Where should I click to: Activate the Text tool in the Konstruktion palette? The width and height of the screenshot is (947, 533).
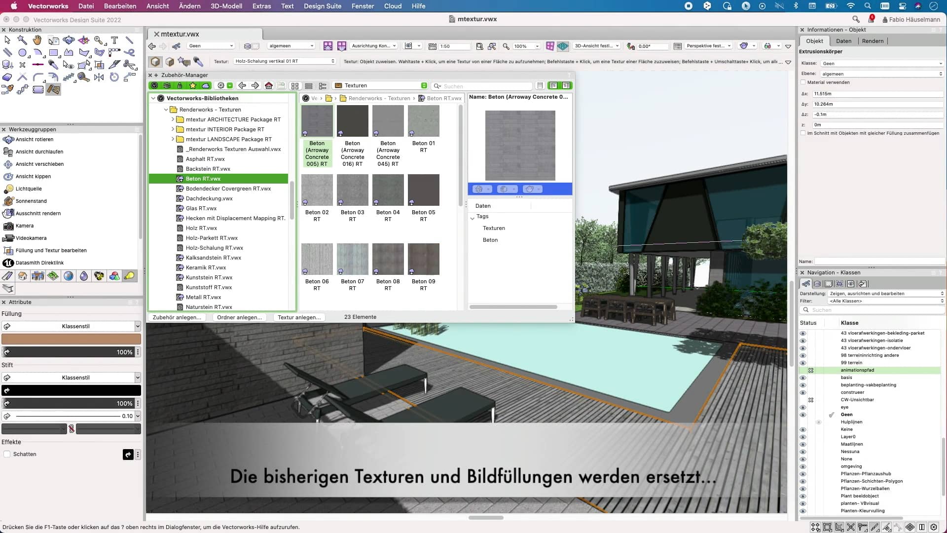[115, 40]
